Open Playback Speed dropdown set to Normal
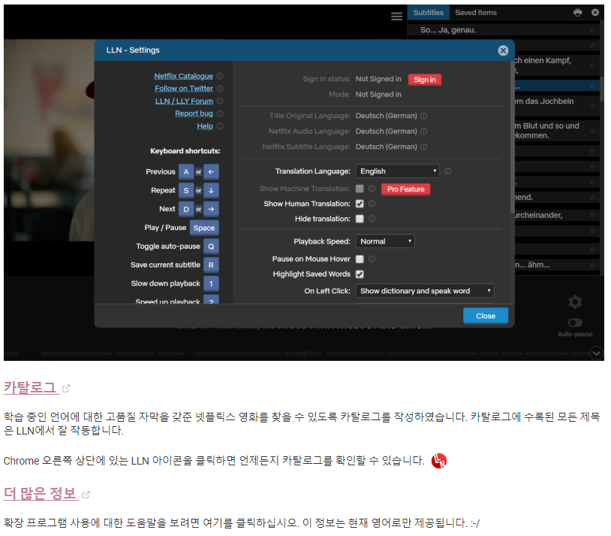Screen dimensions: 611x536 [384, 241]
